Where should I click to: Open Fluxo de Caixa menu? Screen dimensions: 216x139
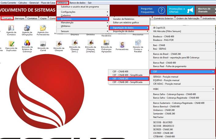coord(48,3)
